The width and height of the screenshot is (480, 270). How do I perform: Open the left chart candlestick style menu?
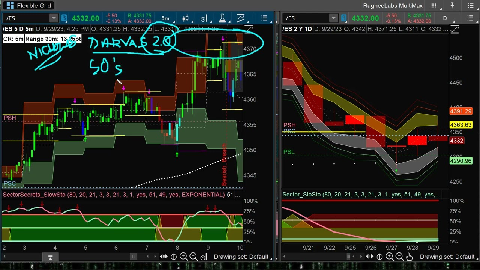pos(186,18)
